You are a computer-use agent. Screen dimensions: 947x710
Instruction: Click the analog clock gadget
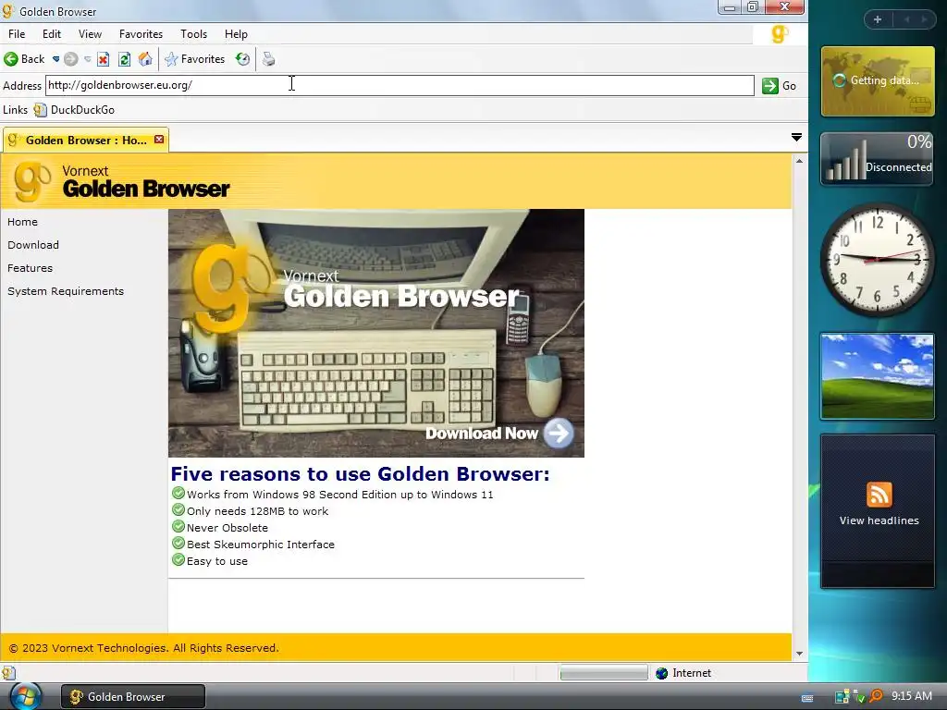click(x=877, y=260)
